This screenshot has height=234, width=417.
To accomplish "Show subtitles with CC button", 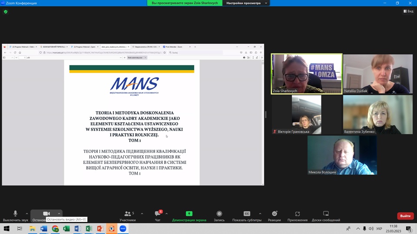I will 247,216.
